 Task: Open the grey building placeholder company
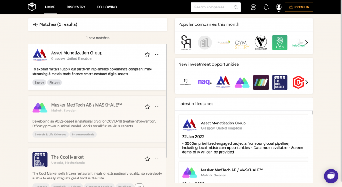tap(204, 43)
